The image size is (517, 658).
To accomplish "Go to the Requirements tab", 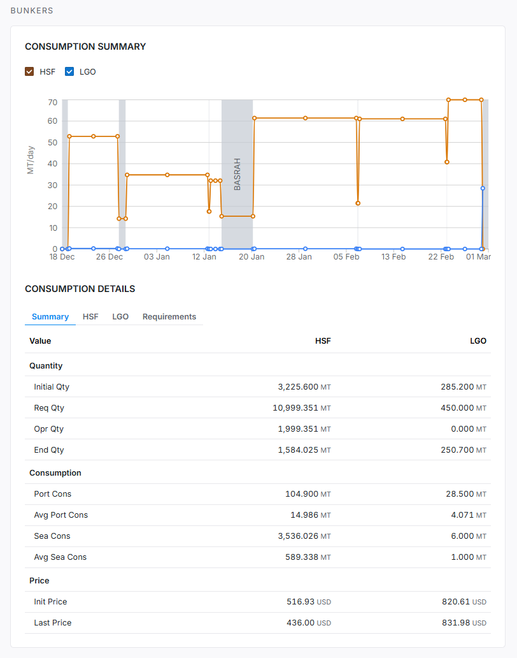I will [169, 317].
